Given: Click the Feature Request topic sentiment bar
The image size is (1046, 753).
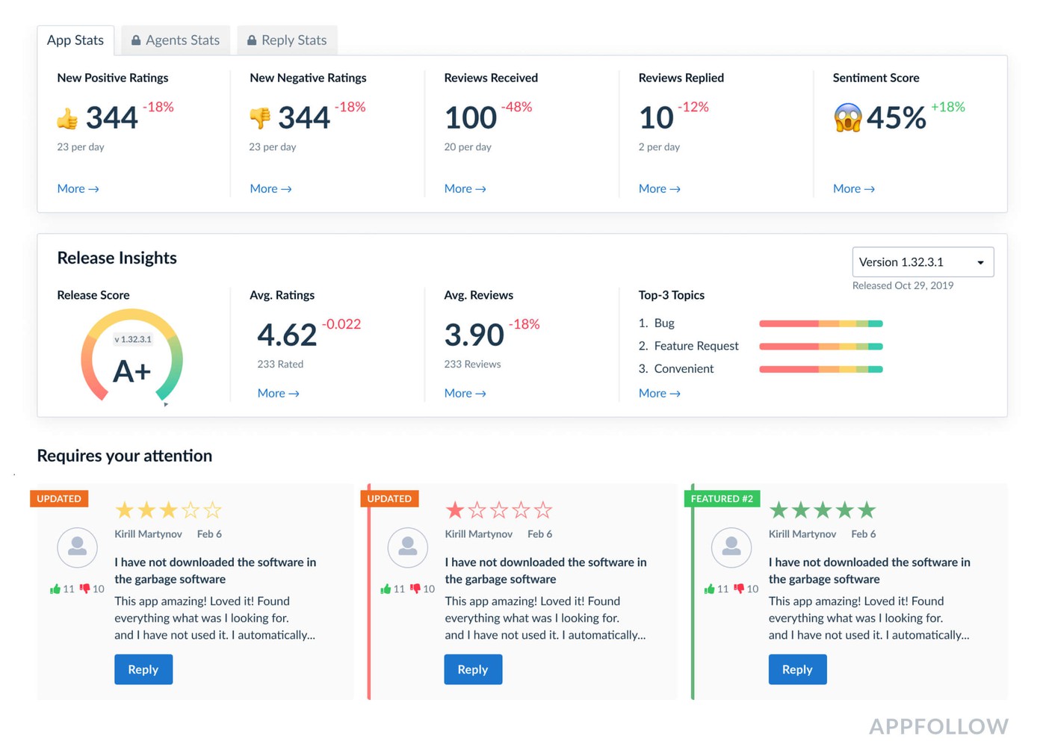Looking at the screenshot, I should click(x=820, y=347).
